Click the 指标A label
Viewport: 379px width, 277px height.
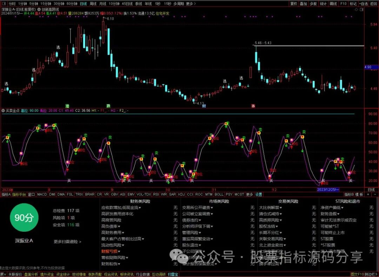pos(6,194)
